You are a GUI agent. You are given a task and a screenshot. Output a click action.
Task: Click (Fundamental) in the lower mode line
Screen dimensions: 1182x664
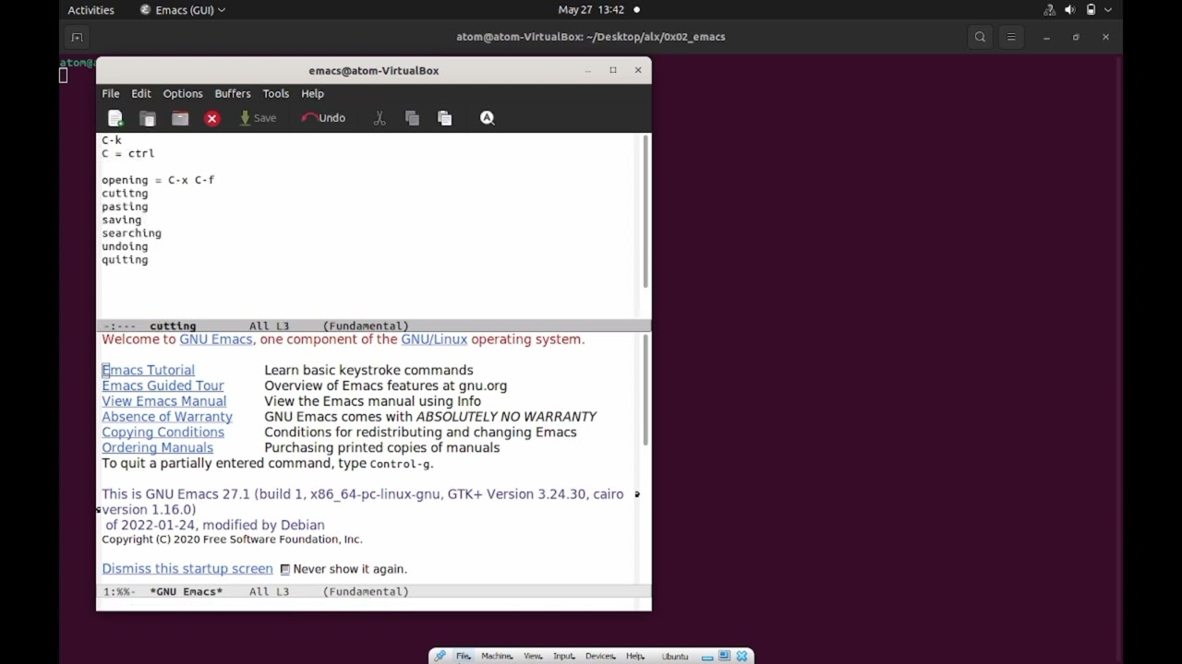click(x=366, y=591)
